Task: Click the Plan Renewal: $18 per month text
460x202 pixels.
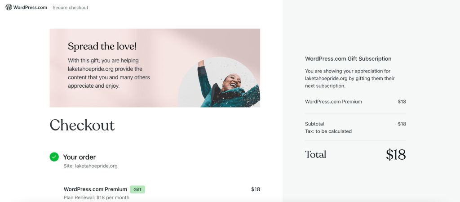Action: coord(97,198)
